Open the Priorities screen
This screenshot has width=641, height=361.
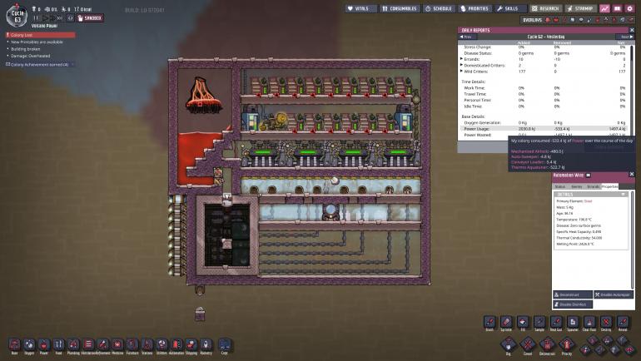coord(475,8)
